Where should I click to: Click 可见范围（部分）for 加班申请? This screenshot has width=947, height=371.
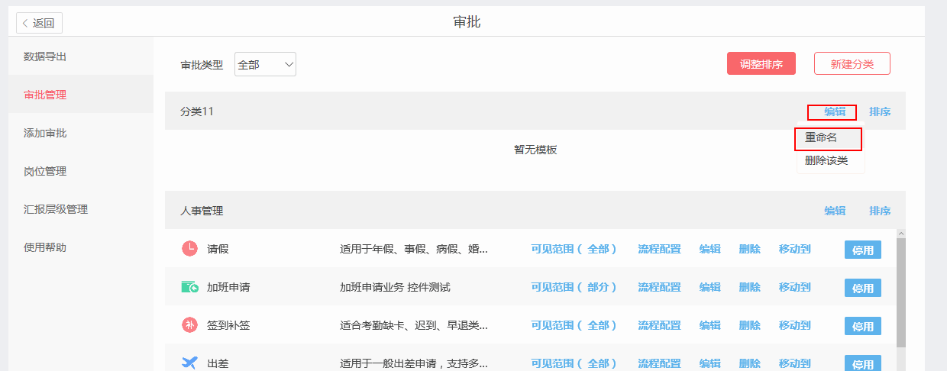pos(574,287)
